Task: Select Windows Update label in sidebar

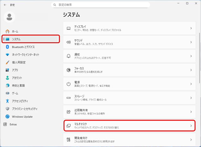Action: coord(22,117)
